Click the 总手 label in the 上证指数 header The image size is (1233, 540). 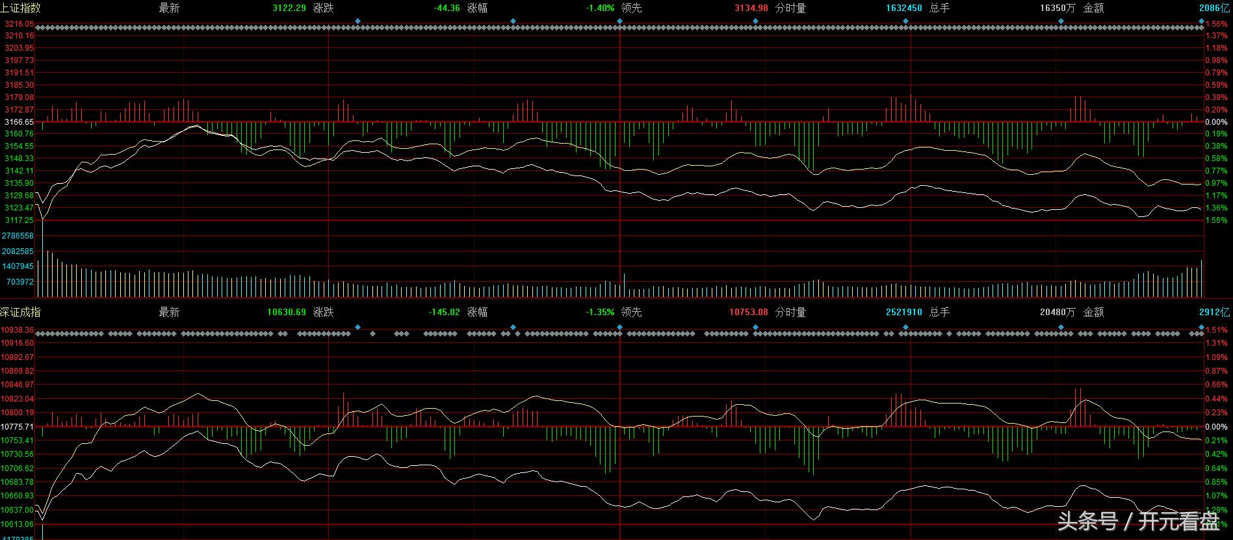939,8
